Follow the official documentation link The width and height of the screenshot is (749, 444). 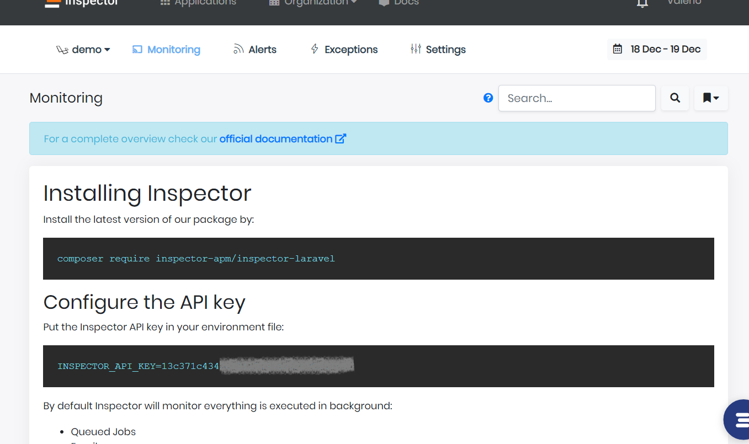[283, 139]
